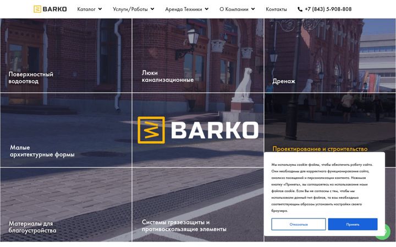Open Проектирование и строительство section

tap(320, 149)
